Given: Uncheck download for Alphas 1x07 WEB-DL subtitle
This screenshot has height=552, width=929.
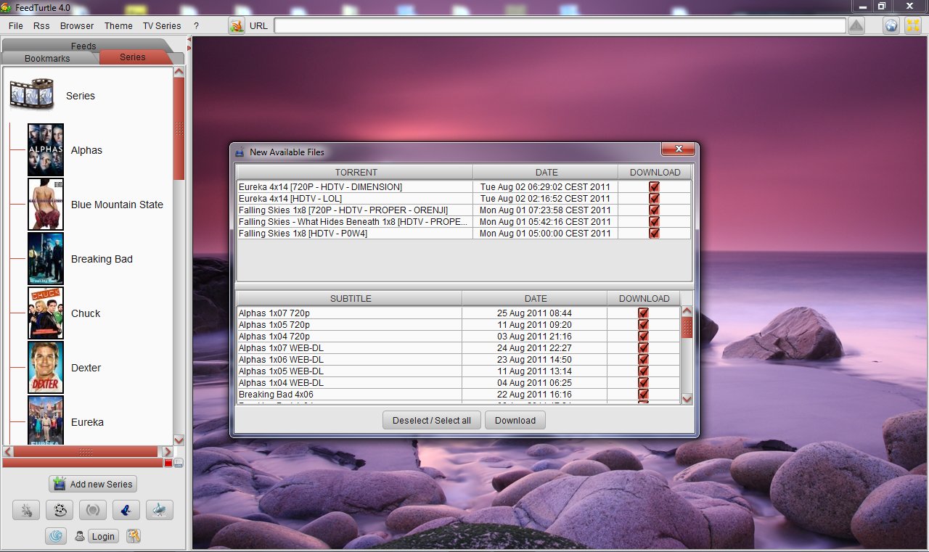Looking at the screenshot, I should 643,348.
